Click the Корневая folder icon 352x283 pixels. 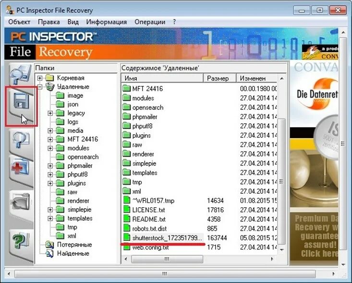coord(49,78)
